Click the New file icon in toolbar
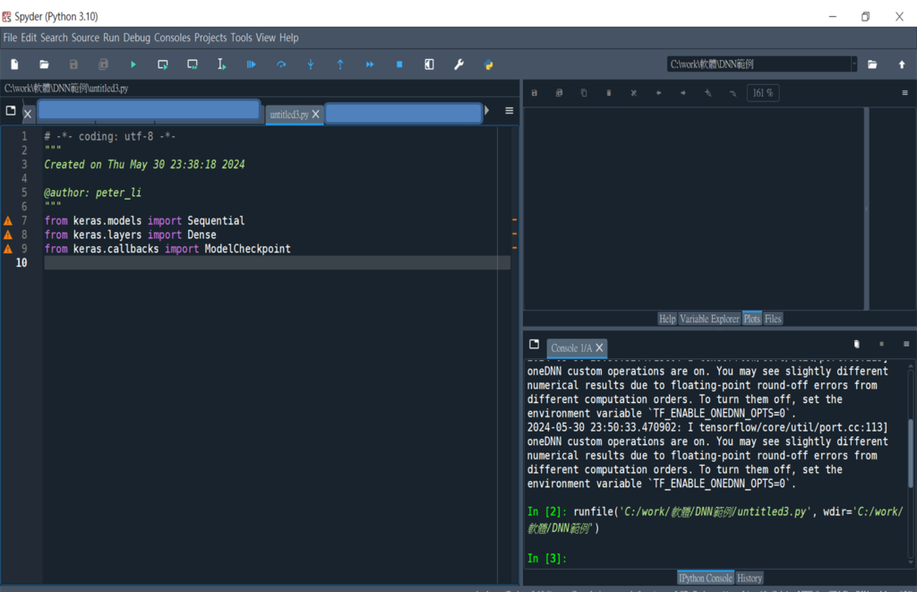The height and width of the screenshot is (592, 917). coord(14,64)
